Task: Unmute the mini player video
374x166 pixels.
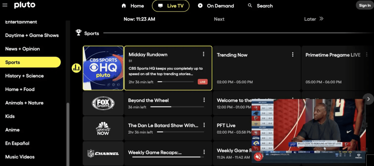Action: [258, 157]
